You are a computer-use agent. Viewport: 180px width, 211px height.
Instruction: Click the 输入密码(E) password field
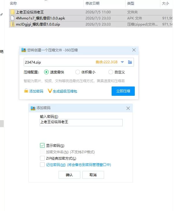pyautogui.click(x=81, y=122)
